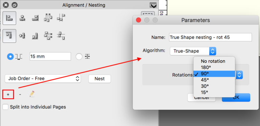260x126 pixels.
Task: Select the spacing distance radio button
Action: coord(10,57)
